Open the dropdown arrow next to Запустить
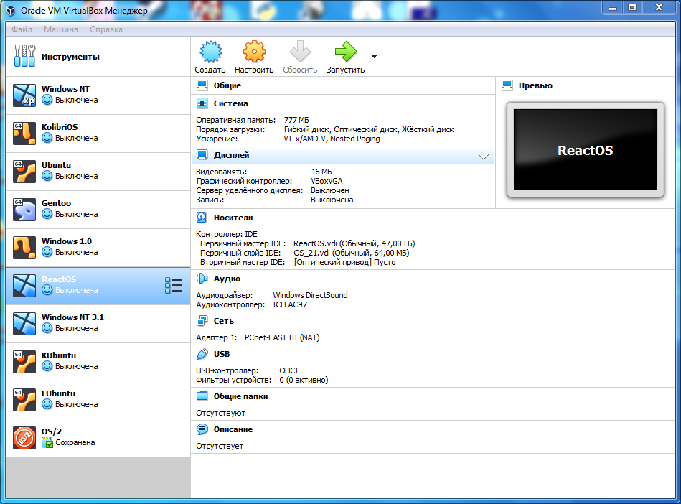This screenshot has height=504, width=681. [x=374, y=57]
